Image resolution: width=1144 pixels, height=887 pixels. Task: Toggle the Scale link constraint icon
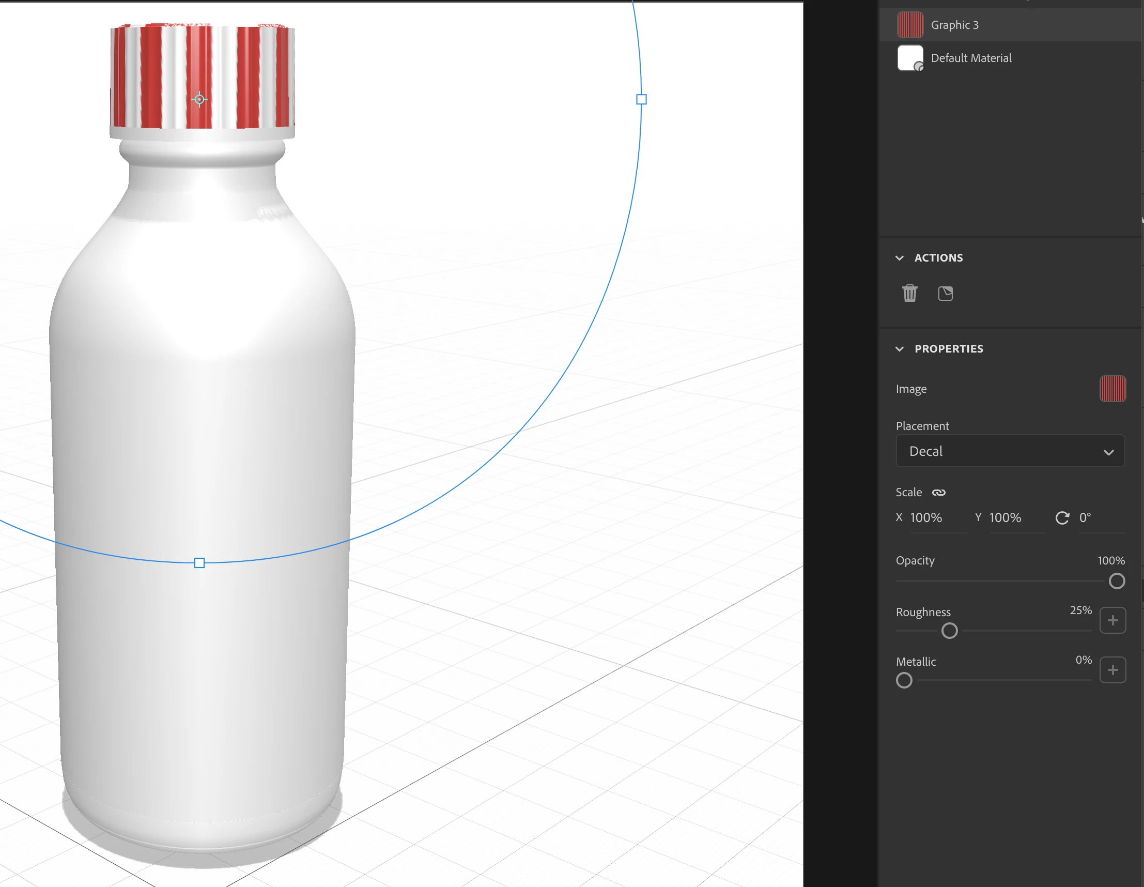pos(939,493)
